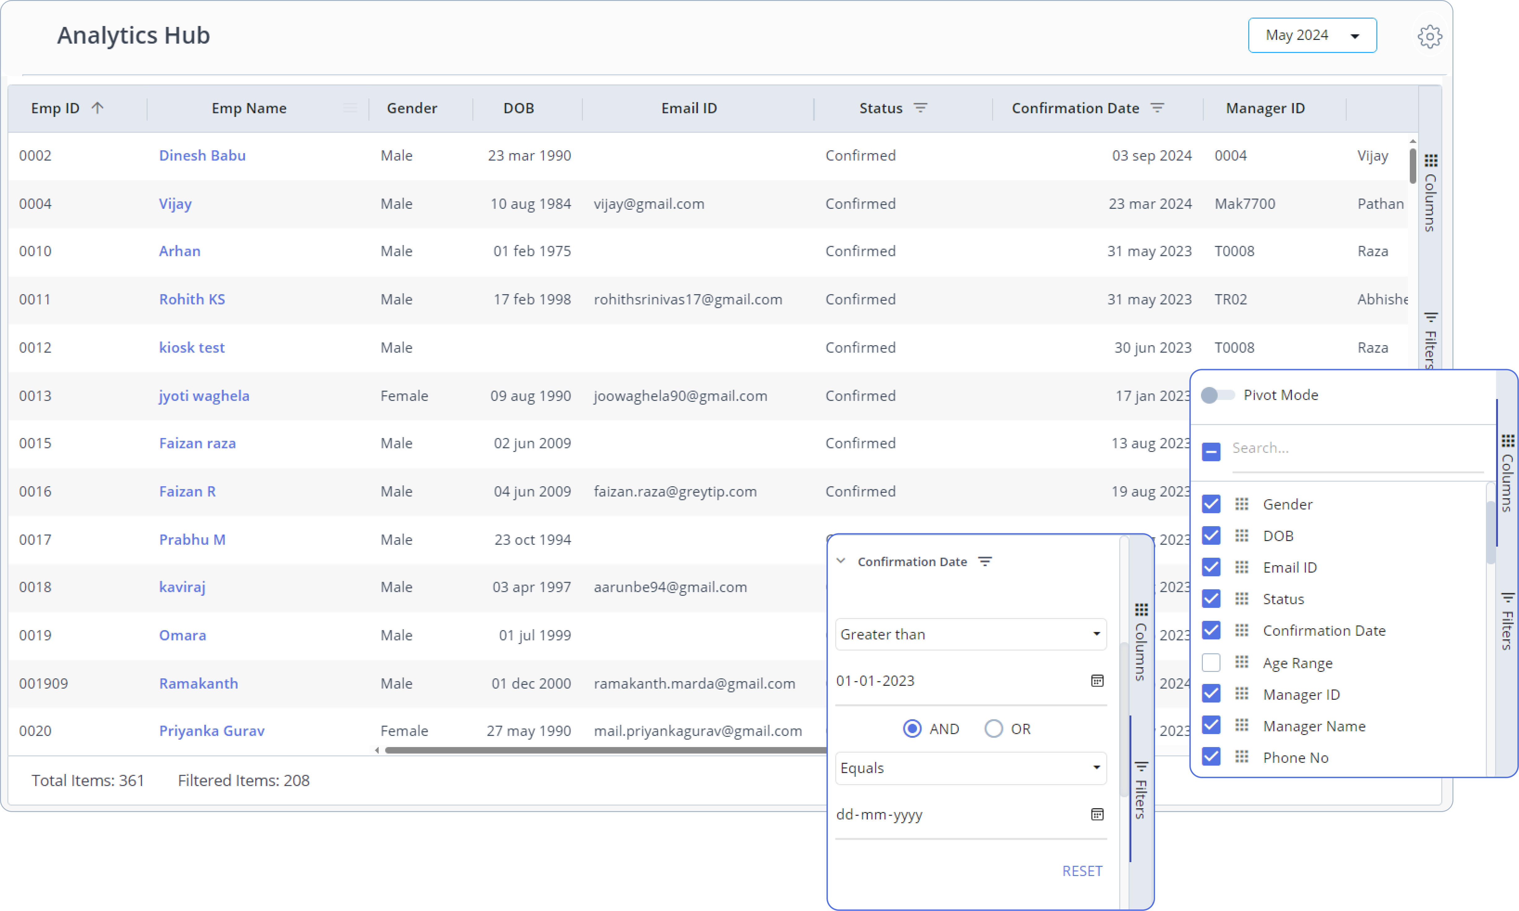This screenshot has width=1519, height=911.
Task: Open the Confirmation Date header filter icon
Action: (1157, 108)
